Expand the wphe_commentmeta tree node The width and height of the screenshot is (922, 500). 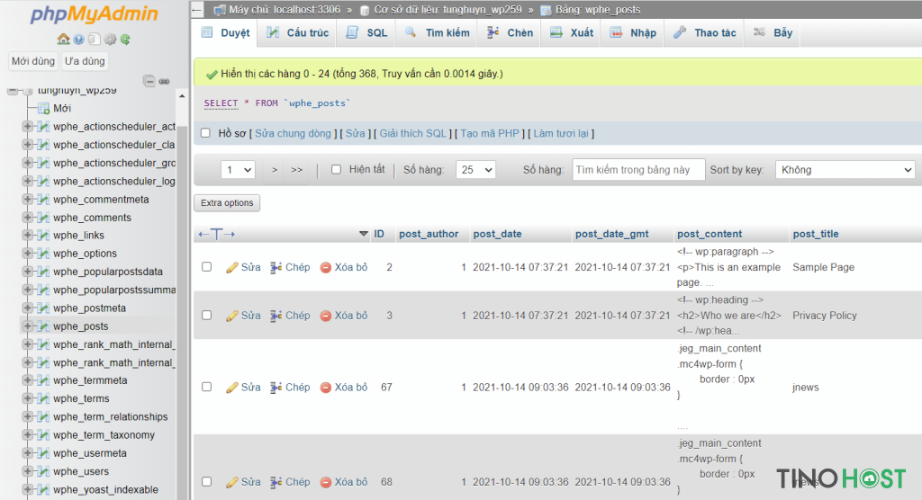coord(26,199)
